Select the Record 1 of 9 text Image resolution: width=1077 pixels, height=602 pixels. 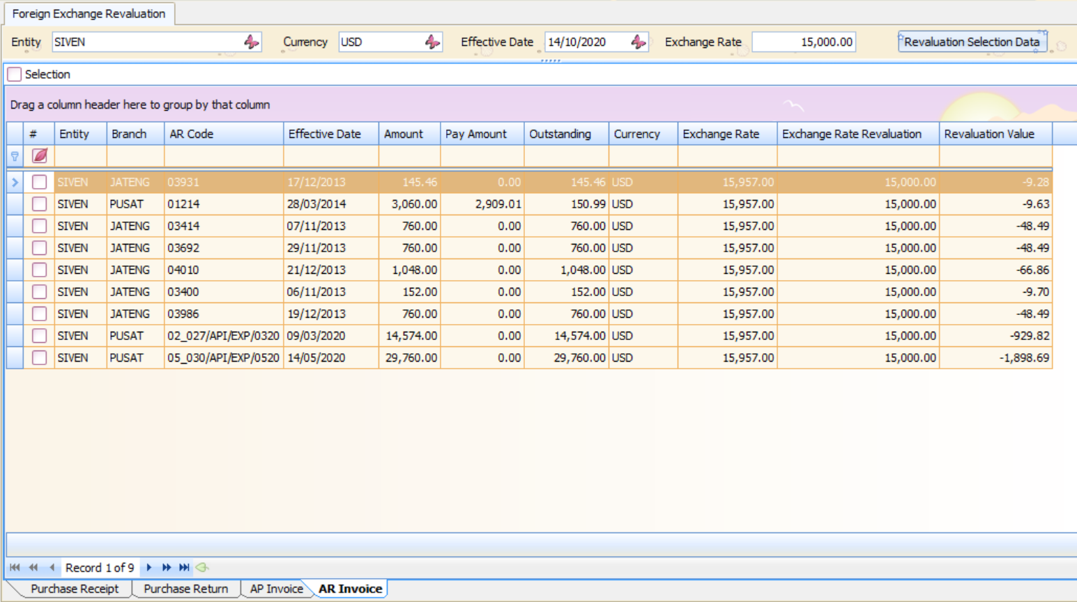[100, 568]
